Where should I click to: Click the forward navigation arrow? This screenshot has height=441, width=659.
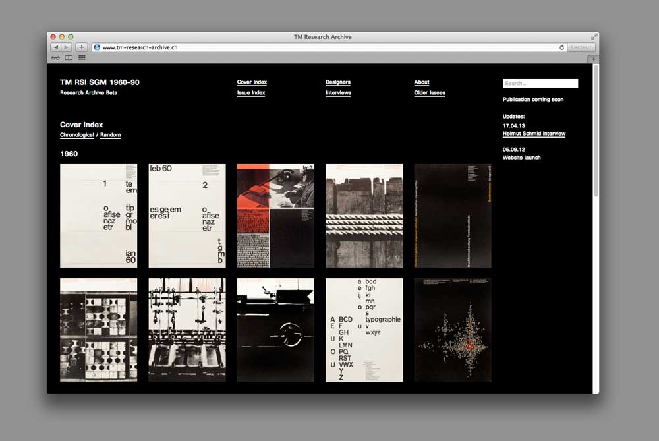pos(65,47)
